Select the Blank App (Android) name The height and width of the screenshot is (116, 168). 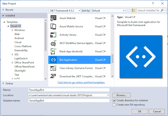[x=71, y=51]
